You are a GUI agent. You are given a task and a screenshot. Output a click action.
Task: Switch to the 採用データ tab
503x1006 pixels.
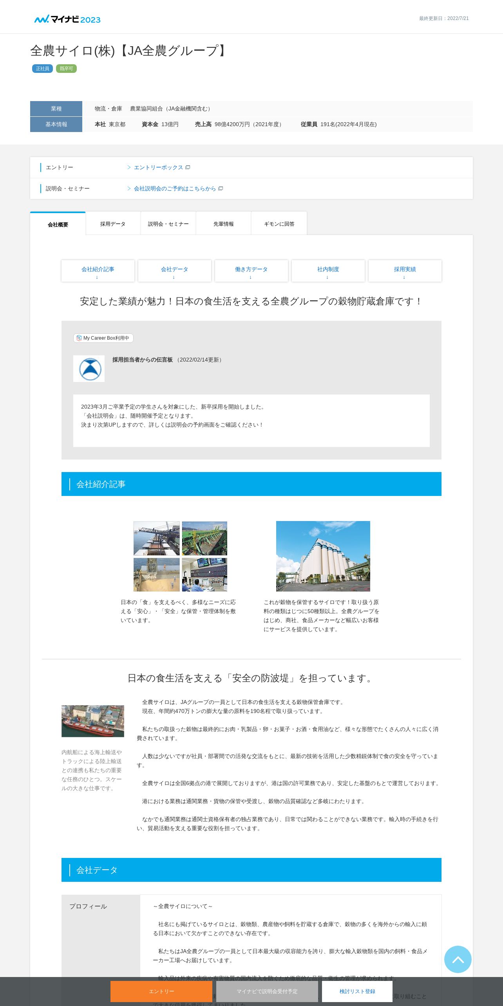click(113, 224)
